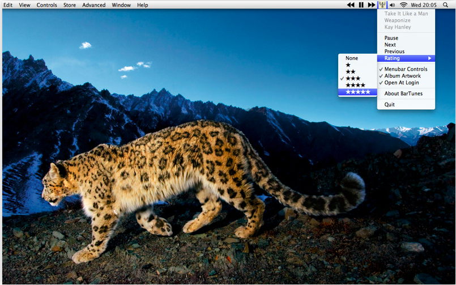Click the clock showing Wed 20:05
456x285 pixels.
(424, 5)
